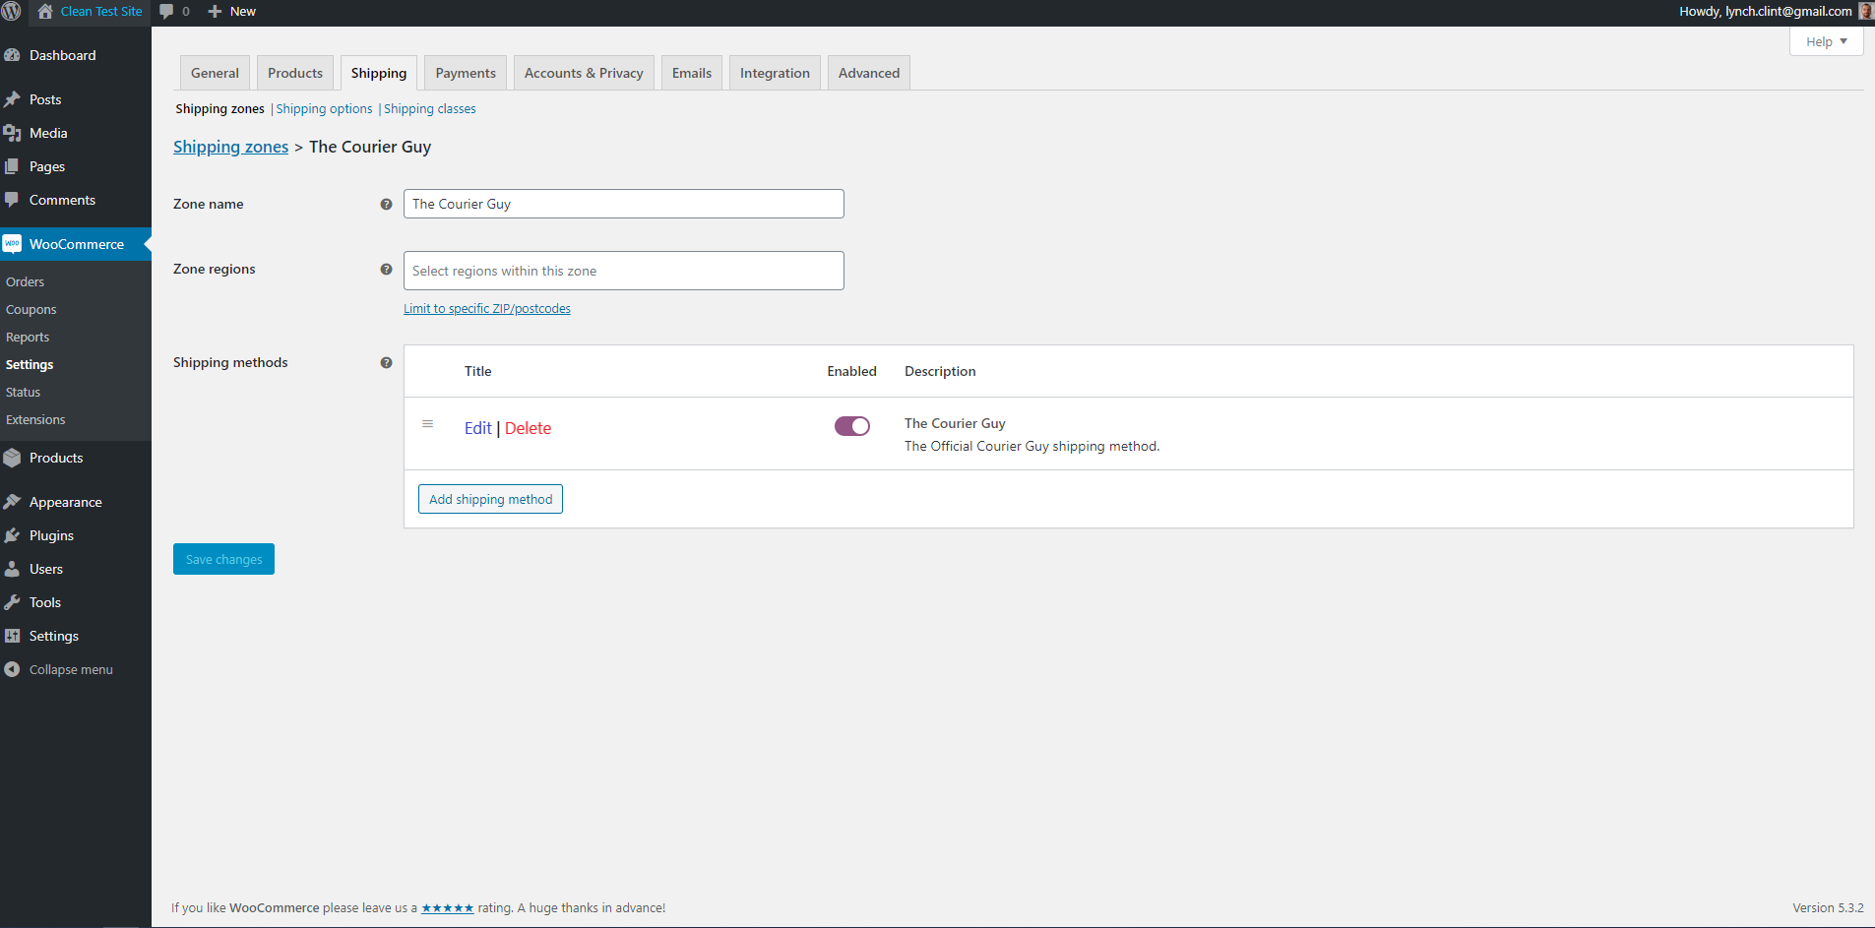The height and width of the screenshot is (928, 1875).
Task: Switch to the Payments tab
Action: (x=466, y=73)
